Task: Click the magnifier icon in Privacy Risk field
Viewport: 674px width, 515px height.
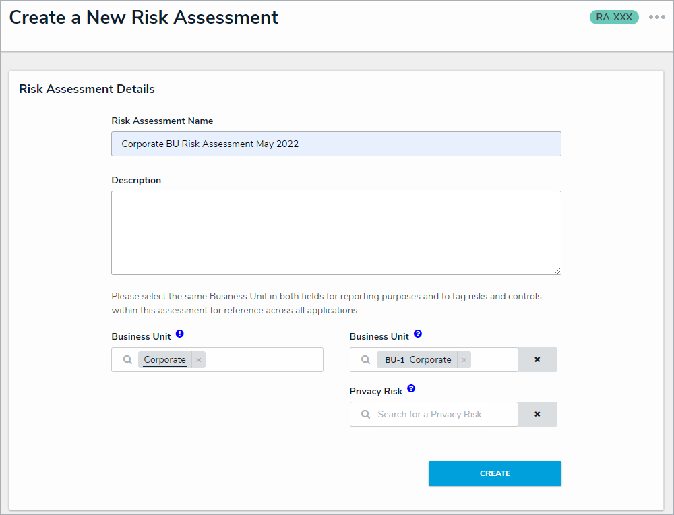Action: pyautogui.click(x=365, y=415)
